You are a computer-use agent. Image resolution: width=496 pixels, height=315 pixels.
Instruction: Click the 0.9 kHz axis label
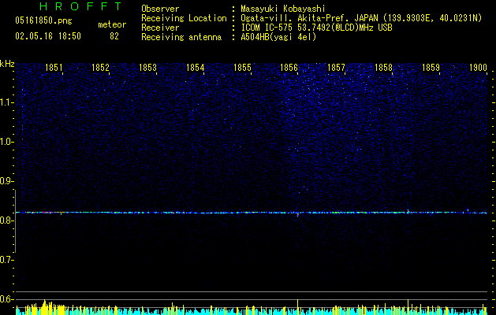6,181
